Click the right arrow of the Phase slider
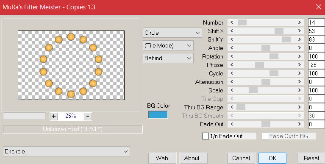Image resolution: width=325 pixels, height=164 pixels. tap(300, 65)
